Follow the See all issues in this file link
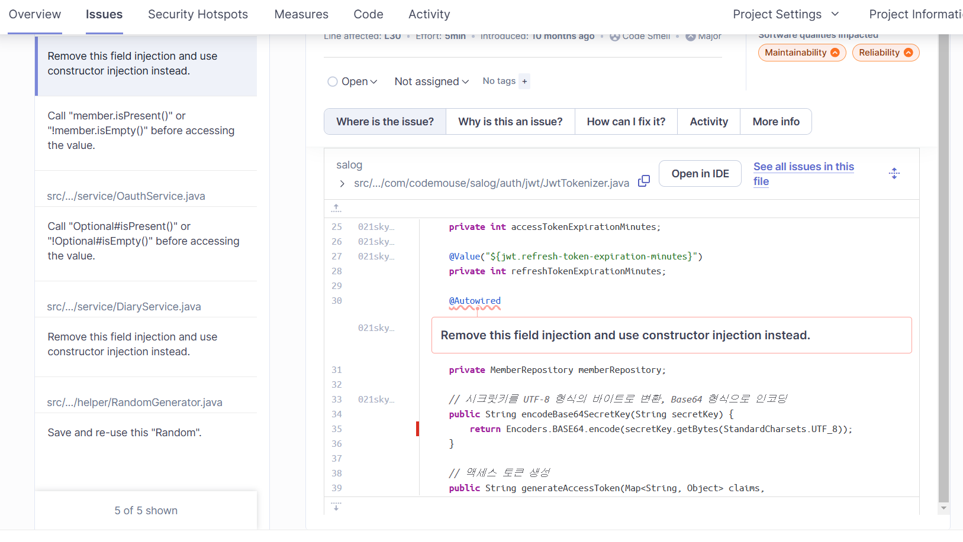The height and width of the screenshot is (542, 963). [804, 174]
